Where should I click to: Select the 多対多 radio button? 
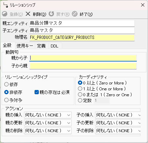point(13,100)
